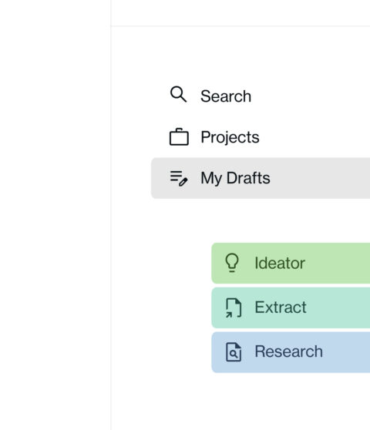Click the highlighted gray My Drafts row
This screenshot has width=370, height=430.
tap(261, 178)
